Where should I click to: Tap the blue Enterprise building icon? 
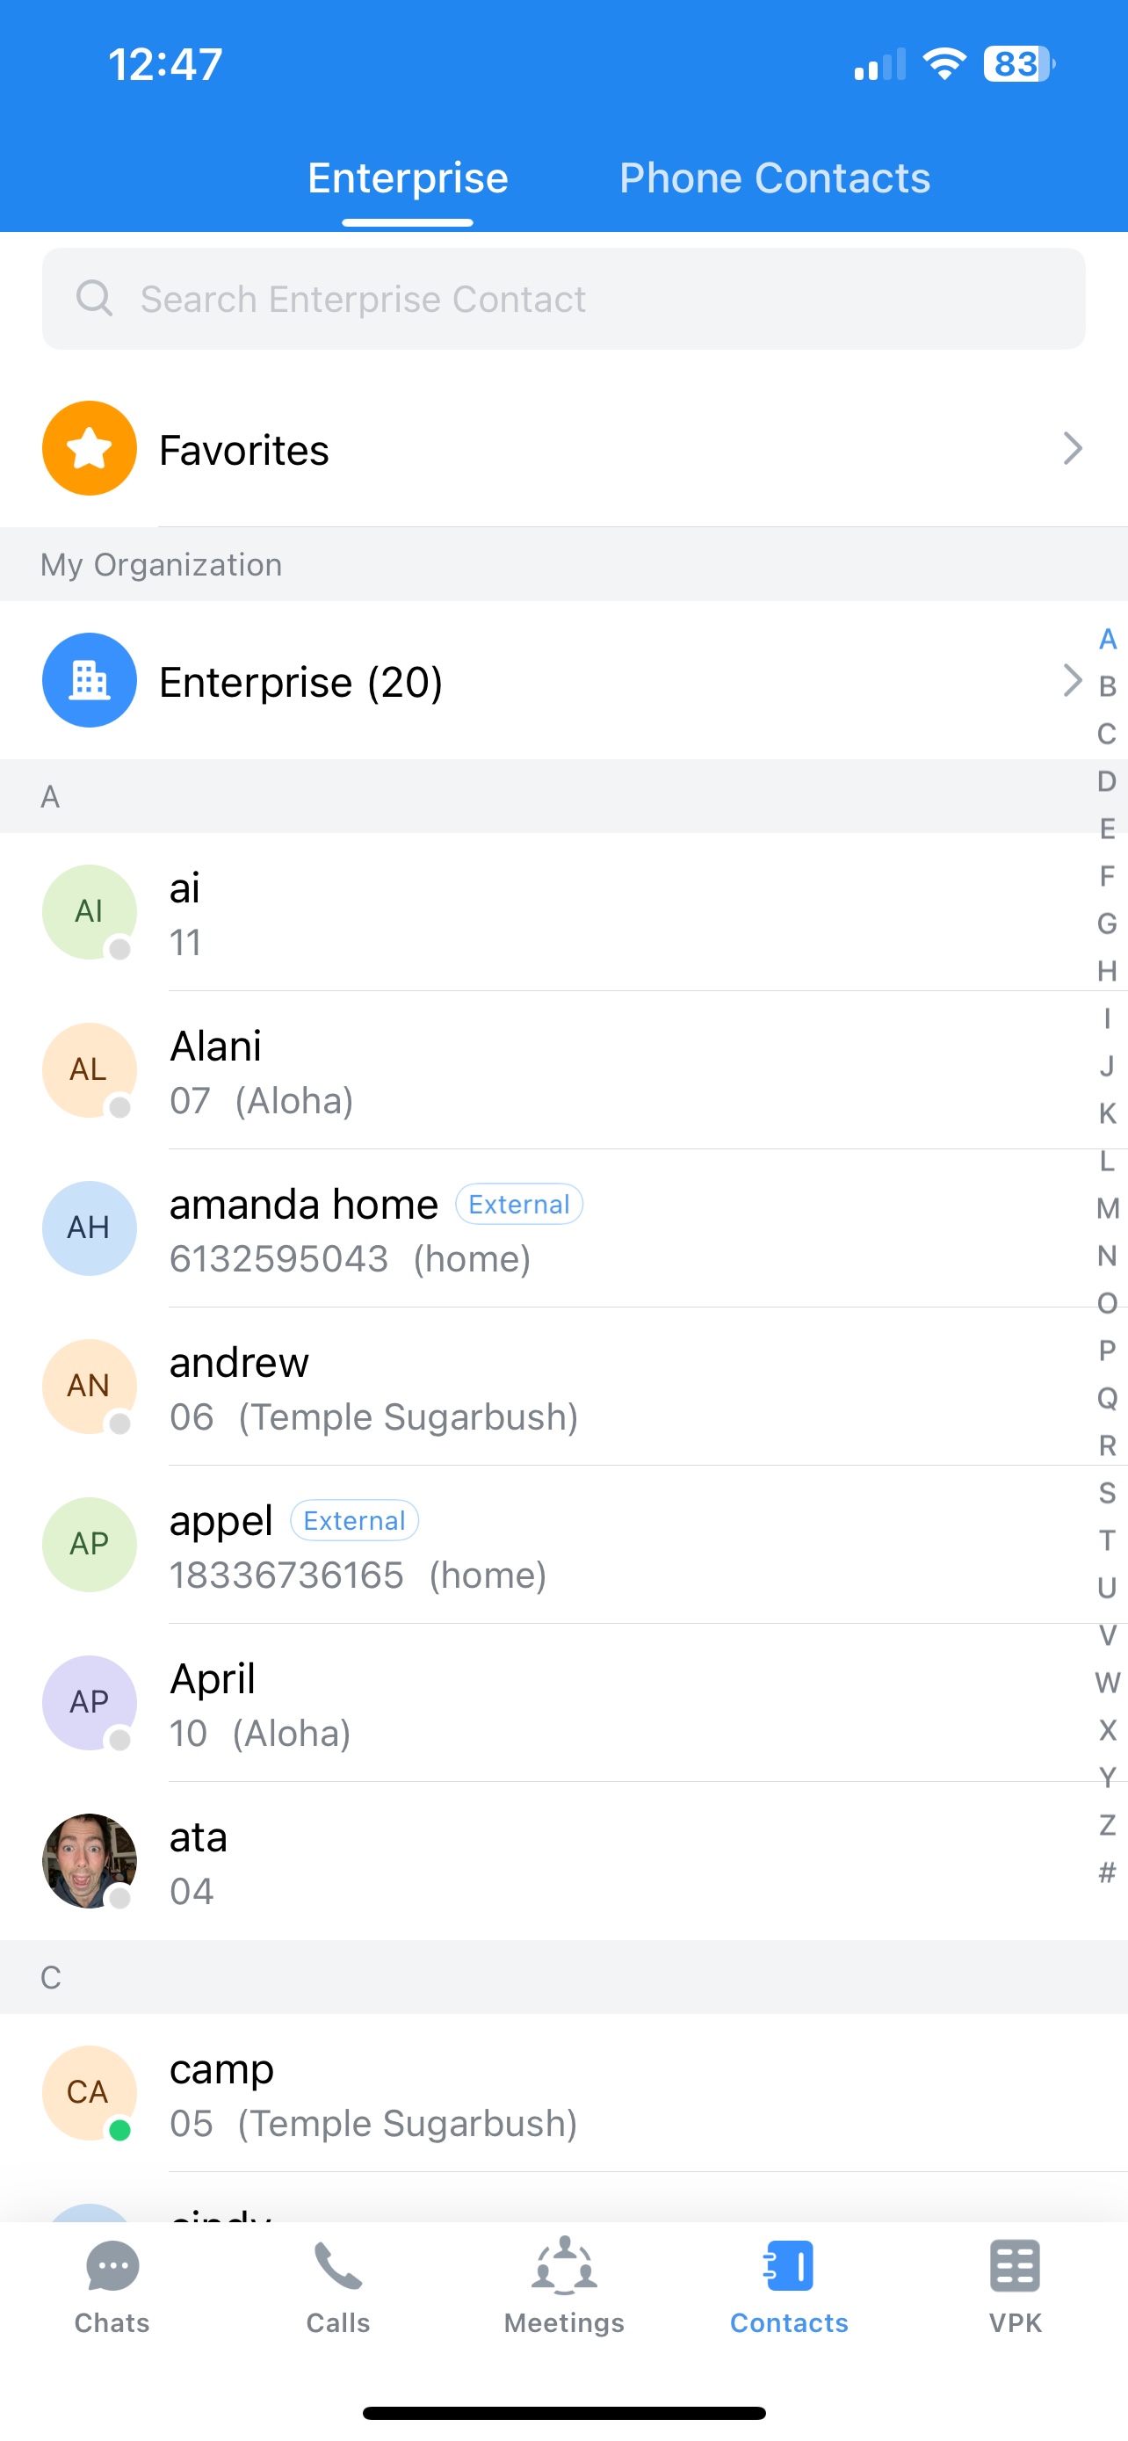click(89, 680)
